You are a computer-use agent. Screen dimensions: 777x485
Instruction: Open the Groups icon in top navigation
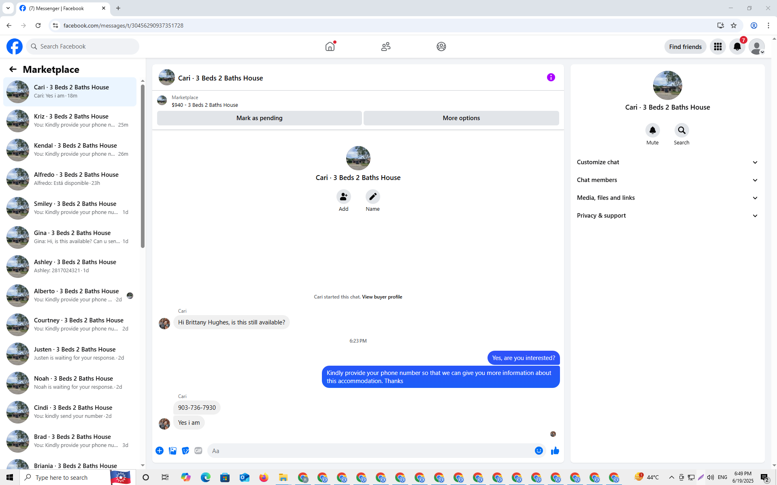point(441,47)
